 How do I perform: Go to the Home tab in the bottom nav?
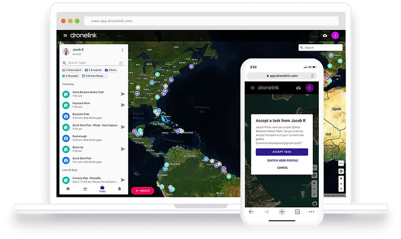pyautogui.click(x=68, y=189)
